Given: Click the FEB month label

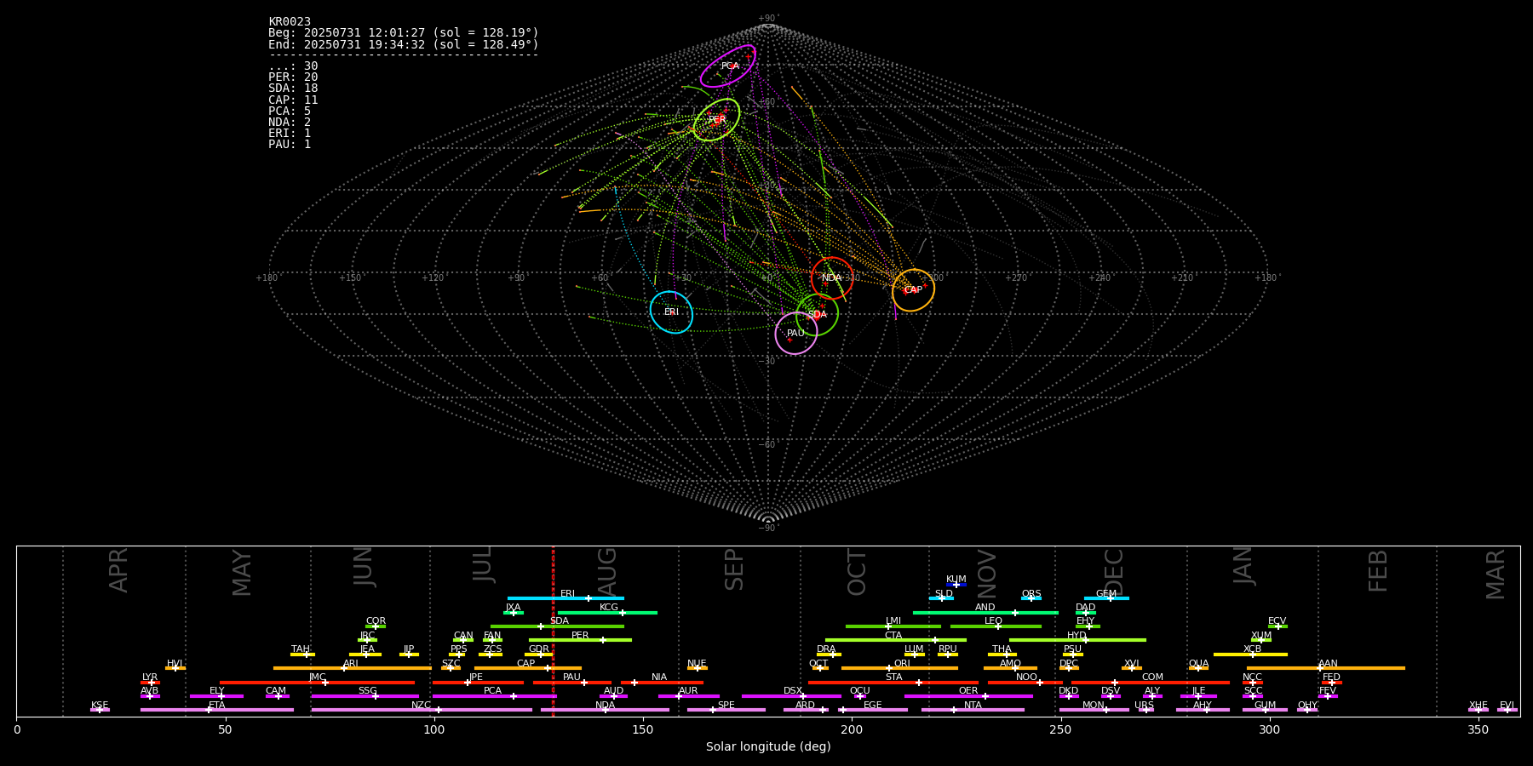Looking at the screenshot, I should pyautogui.click(x=1378, y=571).
